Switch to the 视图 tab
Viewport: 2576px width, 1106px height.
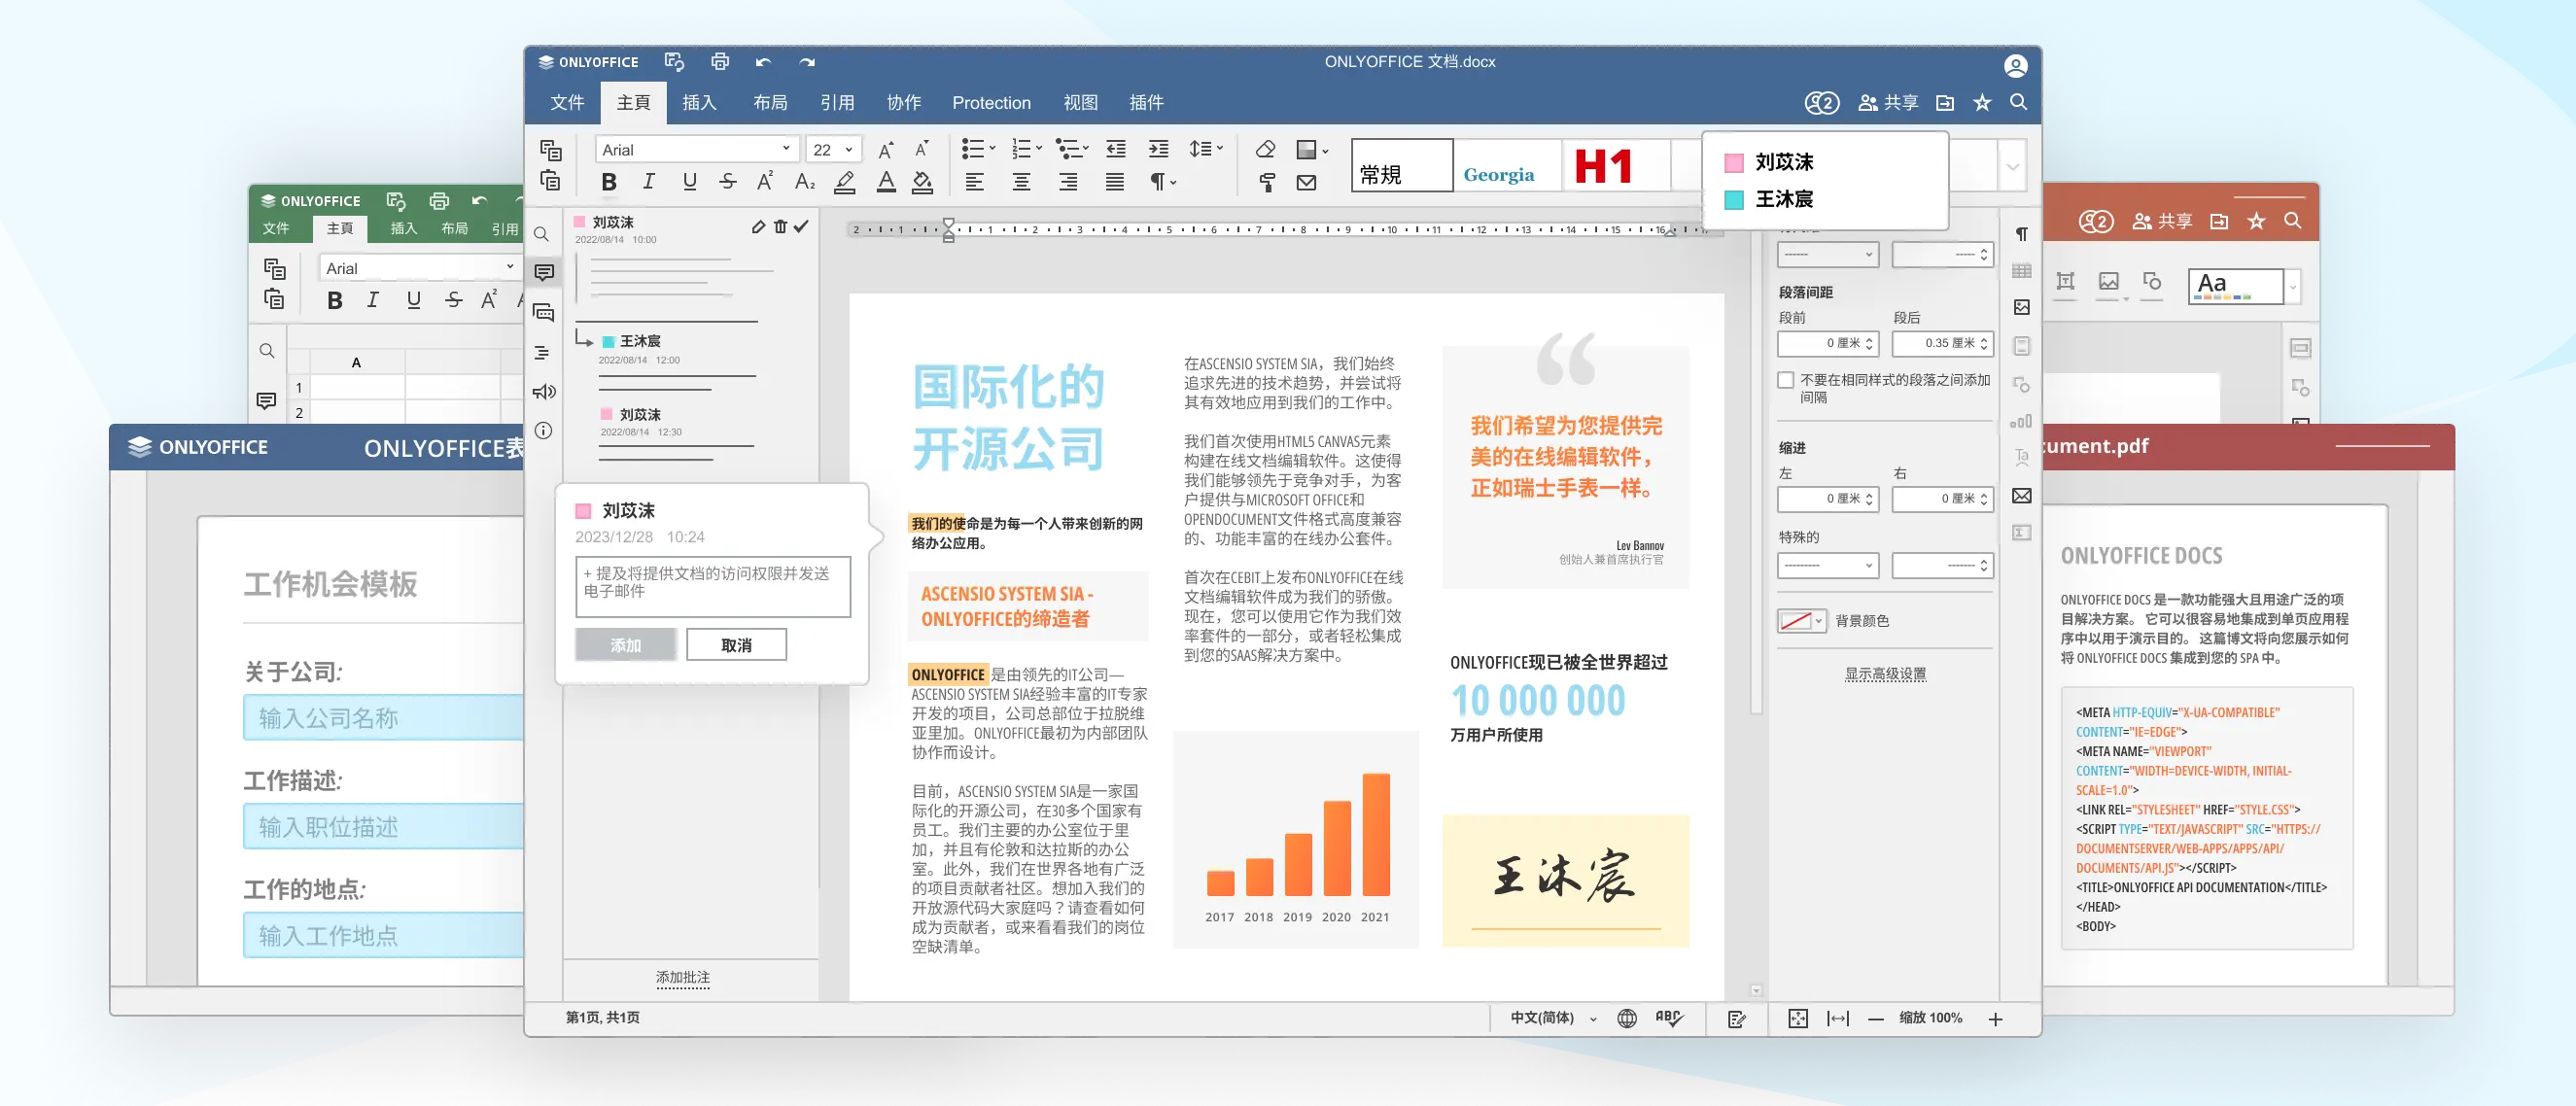(x=1080, y=103)
